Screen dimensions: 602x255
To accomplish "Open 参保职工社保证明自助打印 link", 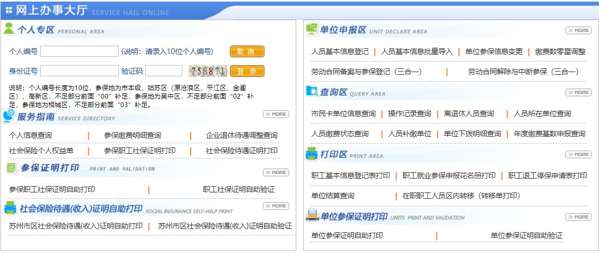I will click(x=52, y=189).
